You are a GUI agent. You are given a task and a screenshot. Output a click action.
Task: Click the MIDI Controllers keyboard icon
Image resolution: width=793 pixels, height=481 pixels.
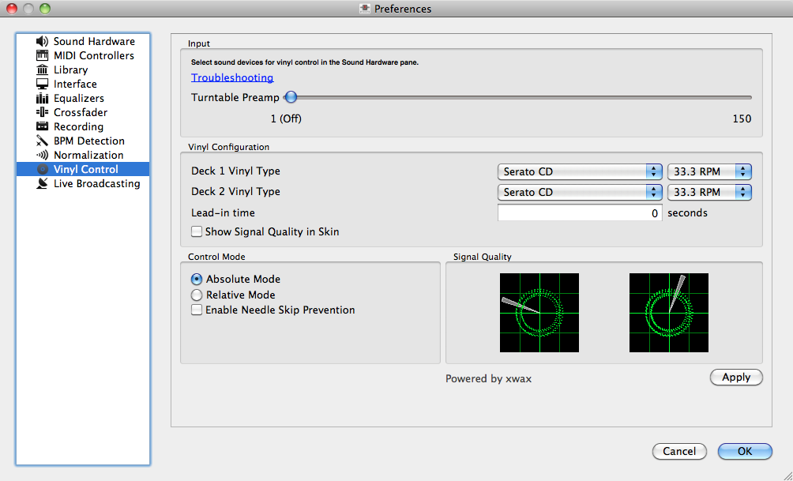click(x=43, y=55)
